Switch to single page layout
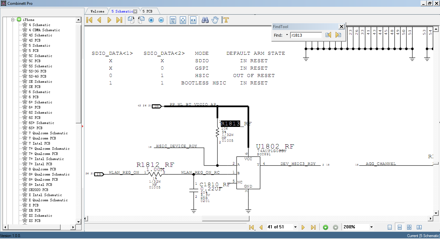Screen dimensions: 440x239 [390, 227]
